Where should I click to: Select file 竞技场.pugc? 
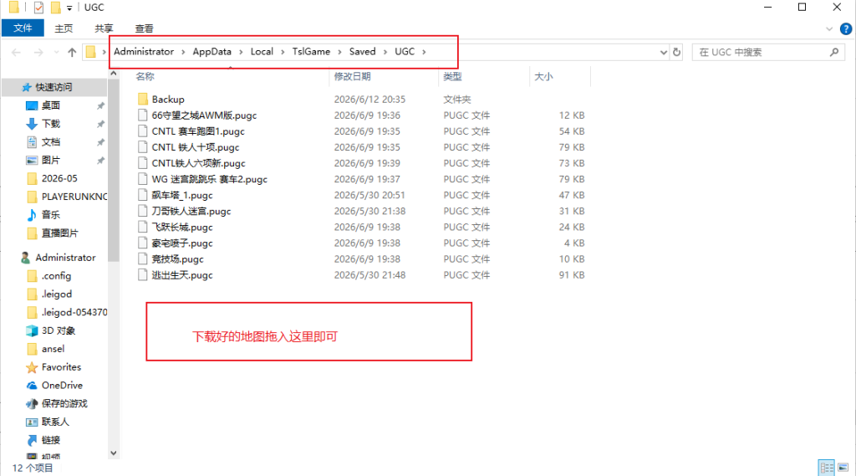point(177,259)
